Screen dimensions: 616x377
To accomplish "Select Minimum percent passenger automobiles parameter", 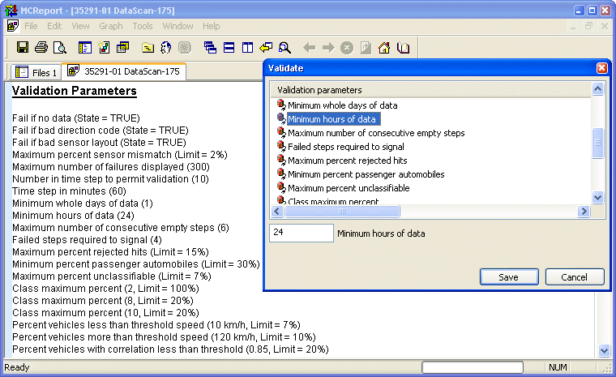I will click(x=366, y=174).
